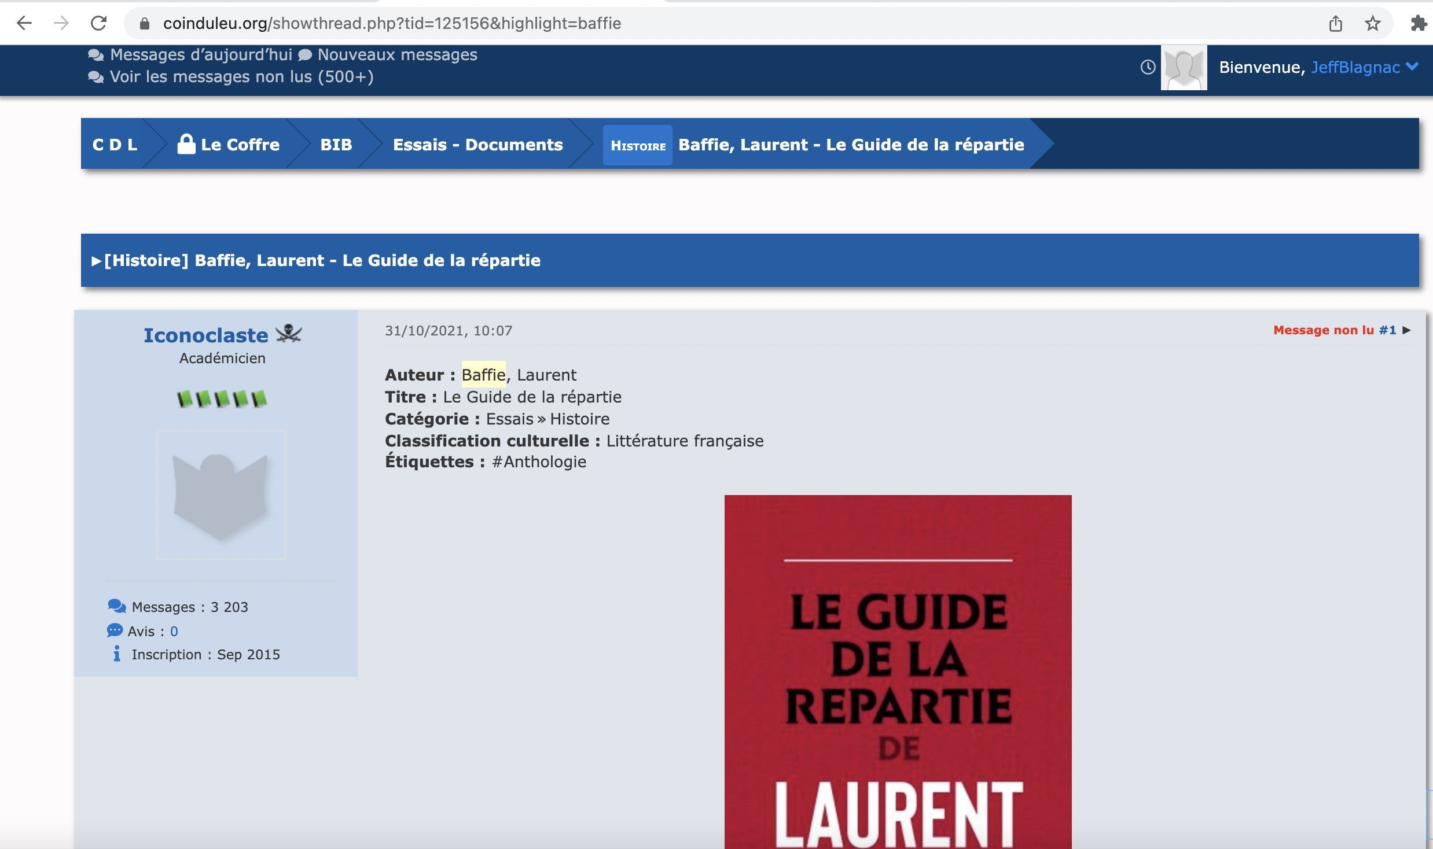Open the BIB breadcrumb item
1433x849 pixels.
click(336, 145)
